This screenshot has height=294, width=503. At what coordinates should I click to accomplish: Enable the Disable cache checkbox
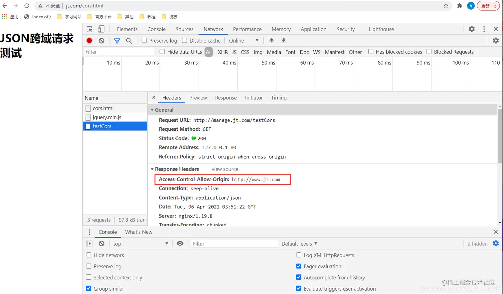184,40
